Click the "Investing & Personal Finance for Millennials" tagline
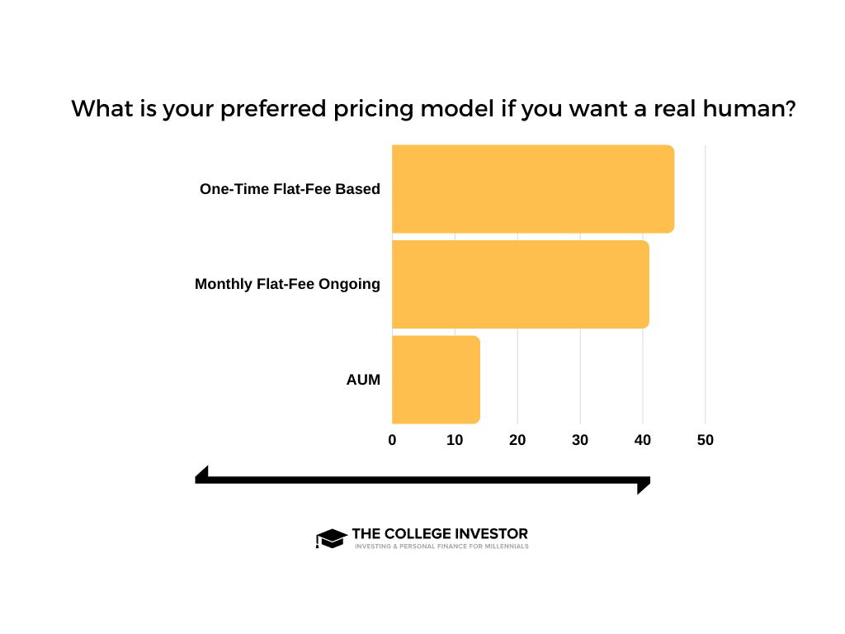This screenshot has height=634, width=845. [441, 546]
